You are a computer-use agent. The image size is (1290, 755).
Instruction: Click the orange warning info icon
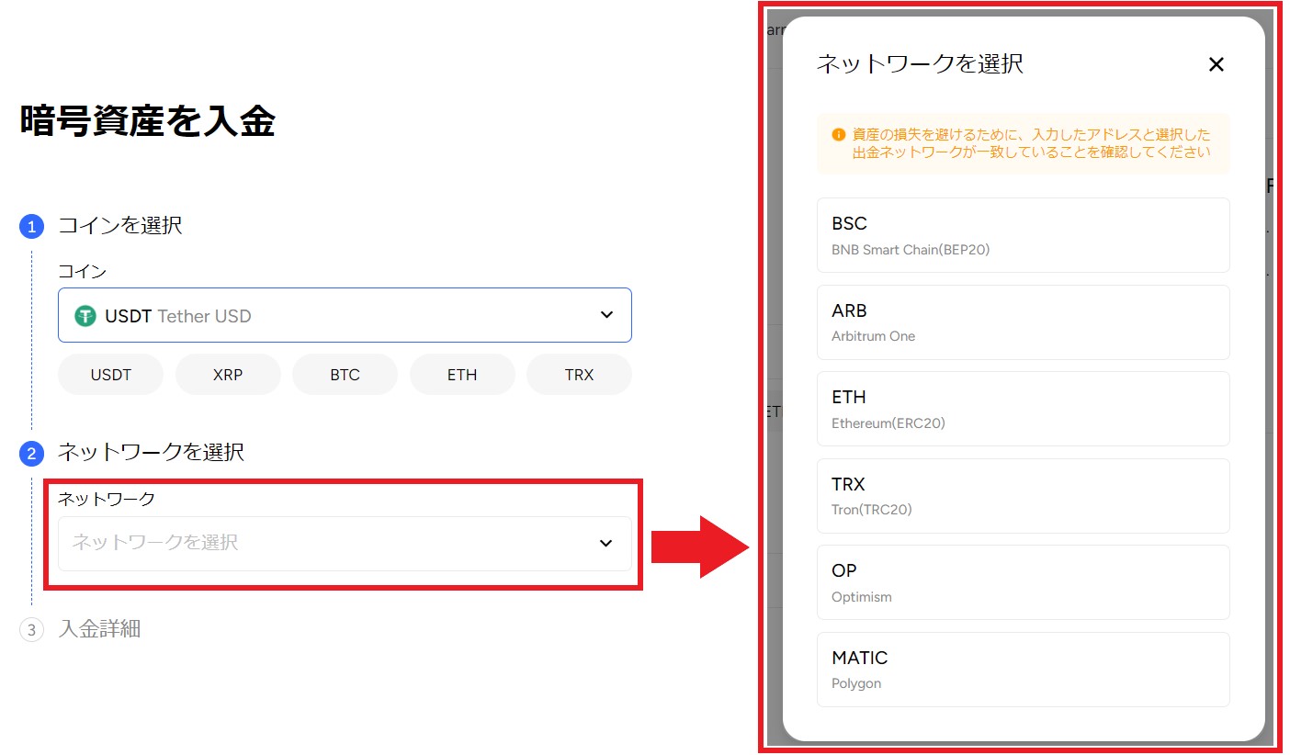[x=838, y=134]
